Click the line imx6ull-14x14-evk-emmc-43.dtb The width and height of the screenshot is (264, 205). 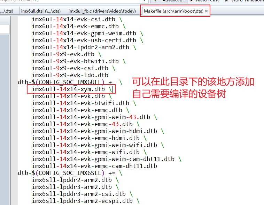pos(86,124)
